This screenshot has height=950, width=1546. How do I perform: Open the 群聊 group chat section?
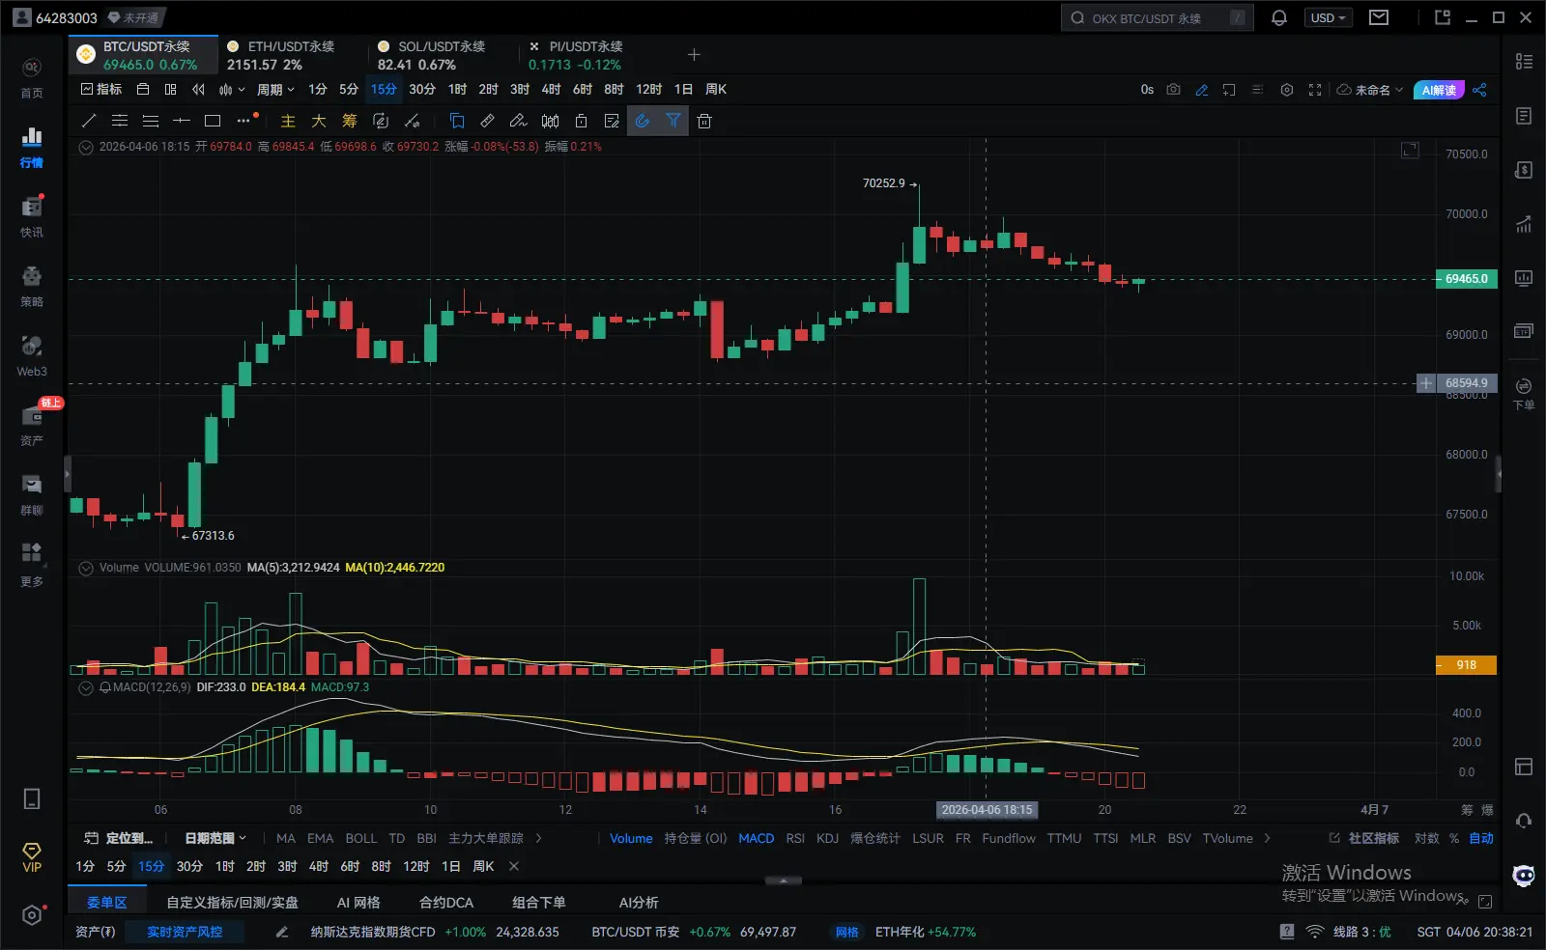point(32,494)
